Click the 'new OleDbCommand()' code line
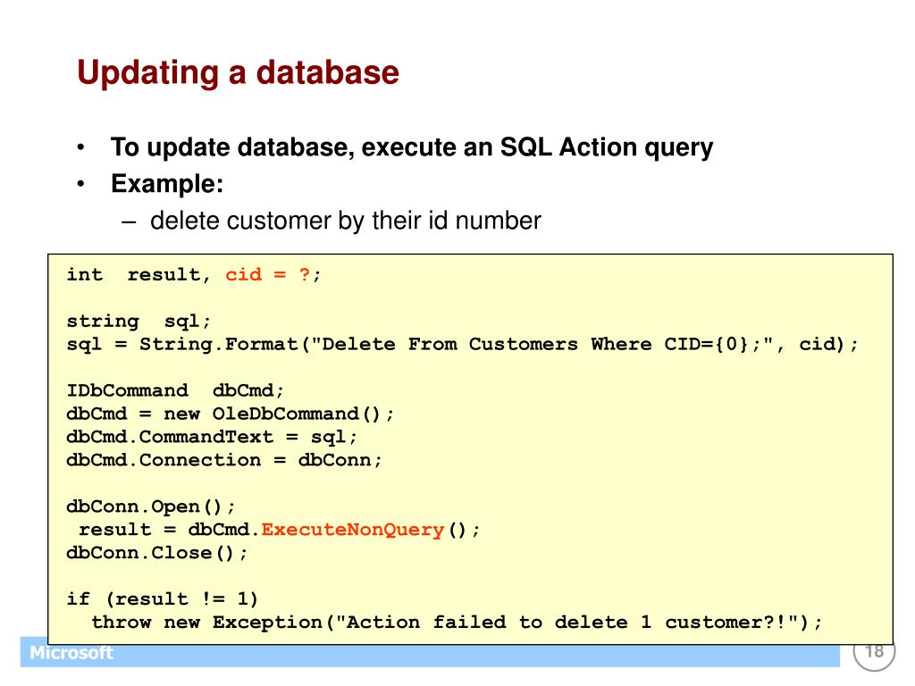This screenshot has width=915, height=686. pos(231,414)
